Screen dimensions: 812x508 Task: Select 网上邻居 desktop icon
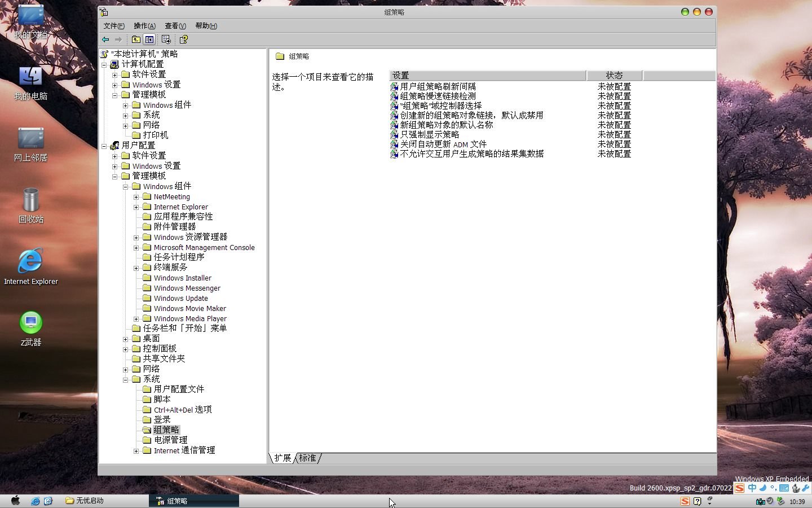(x=30, y=145)
